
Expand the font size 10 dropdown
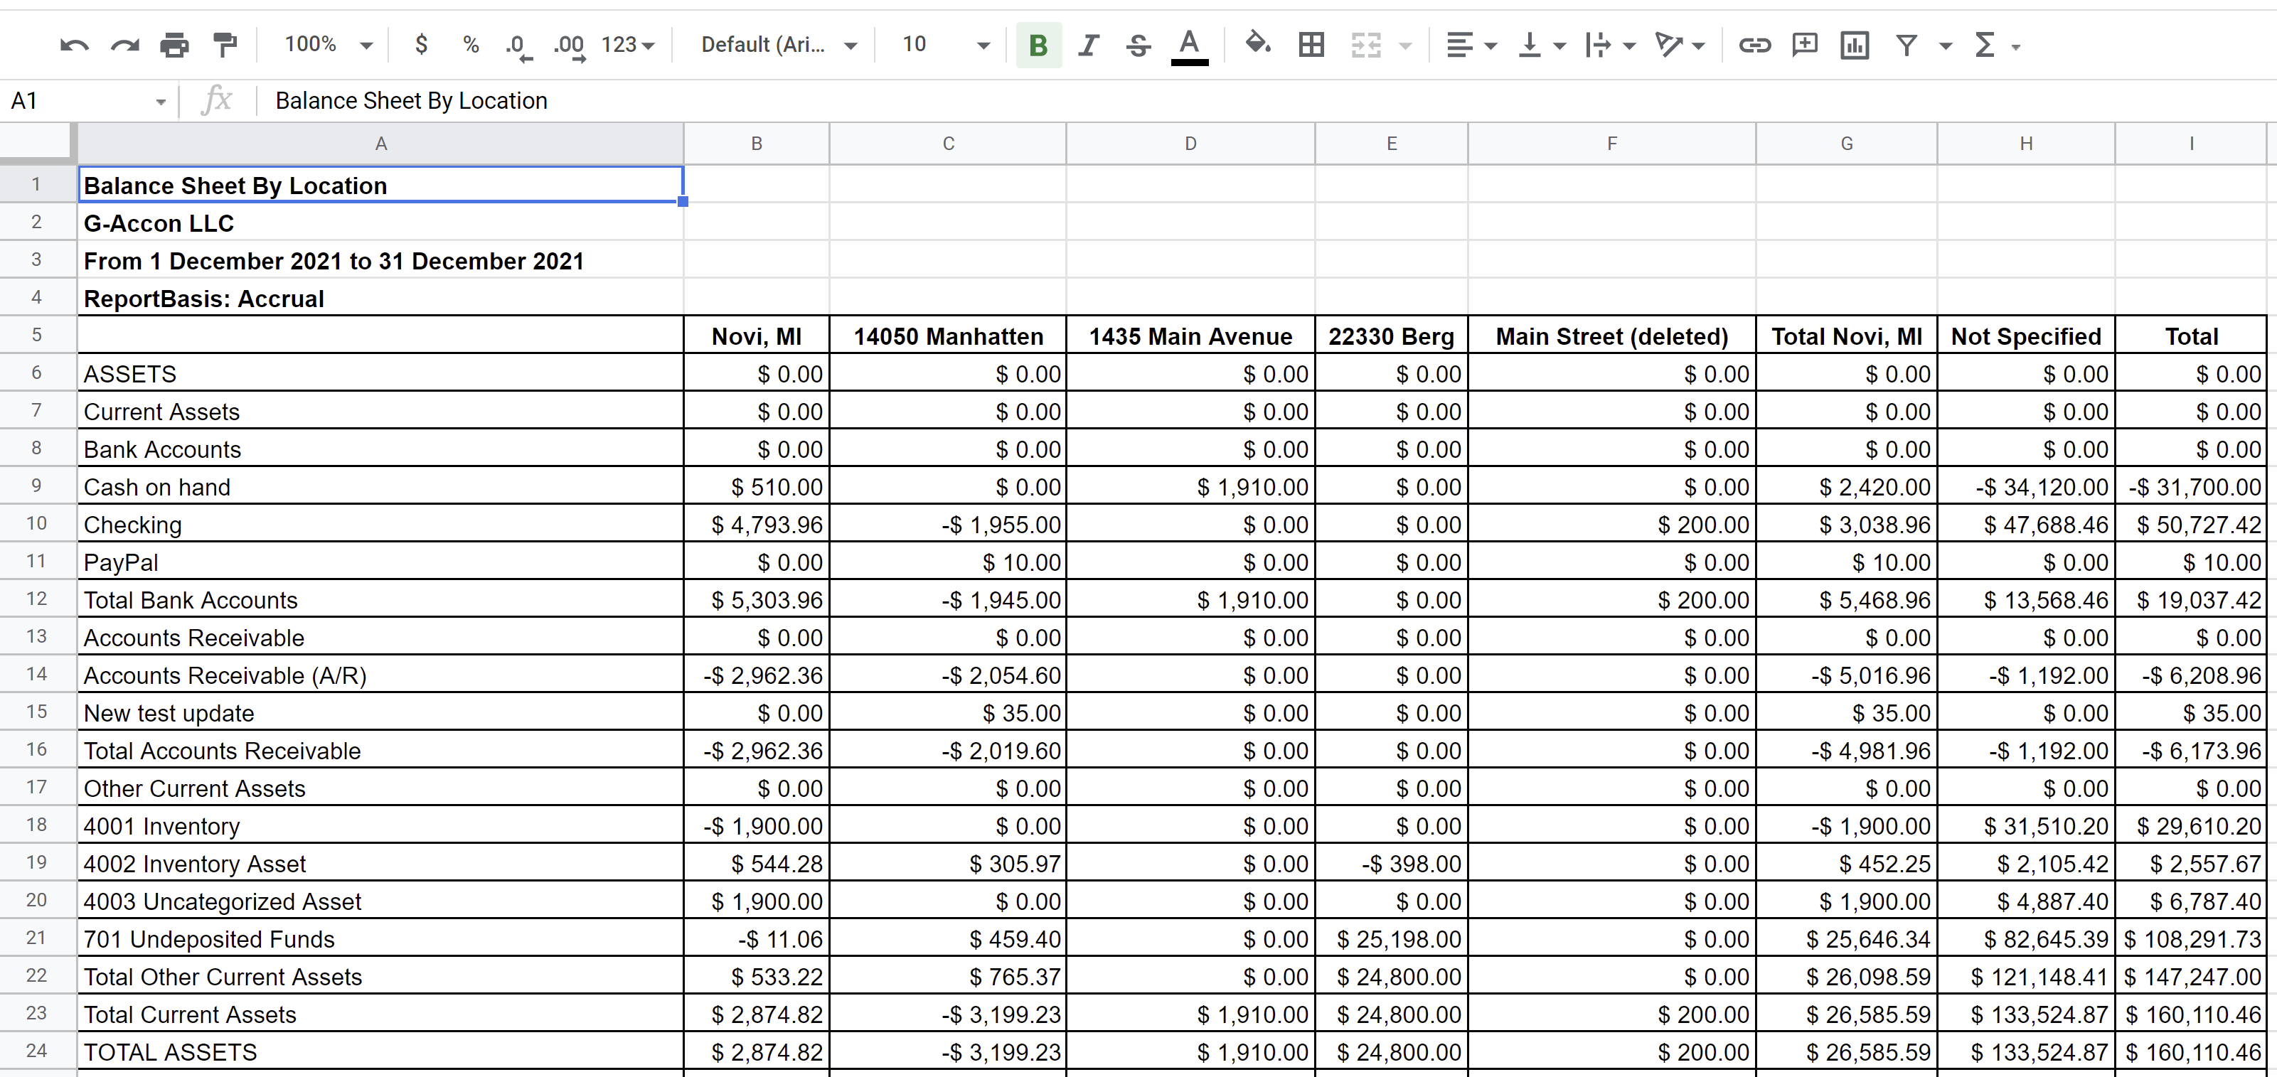tap(944, 45)
